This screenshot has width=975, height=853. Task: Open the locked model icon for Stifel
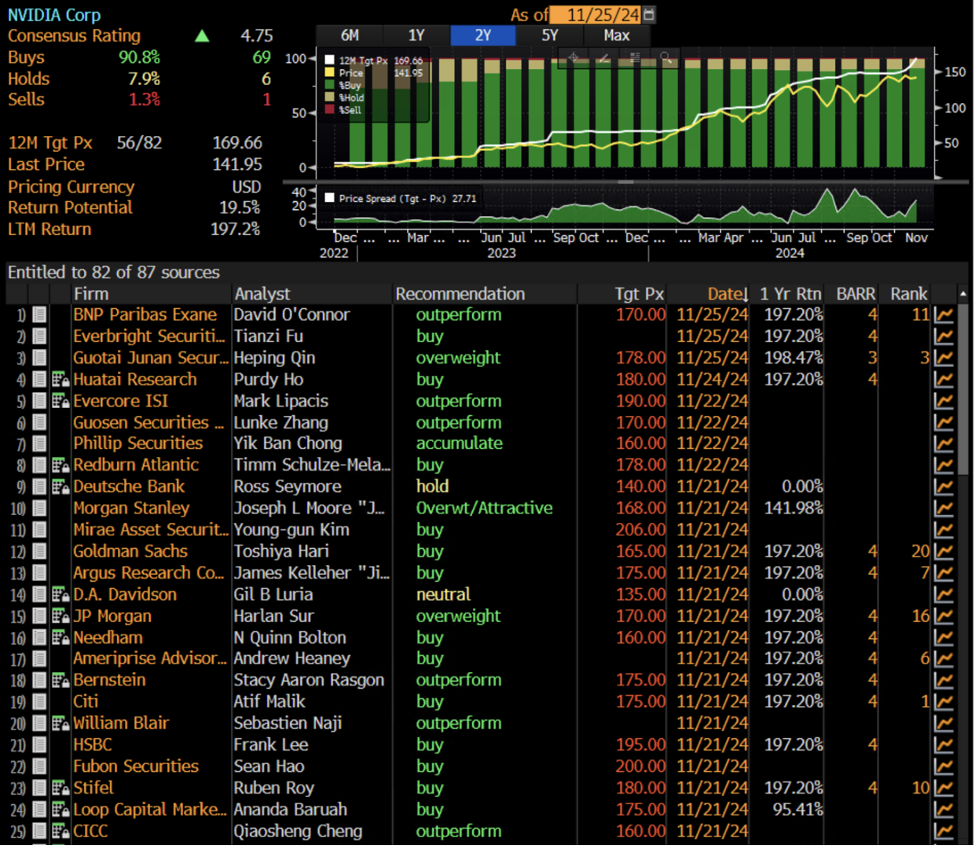pos(60,789)
